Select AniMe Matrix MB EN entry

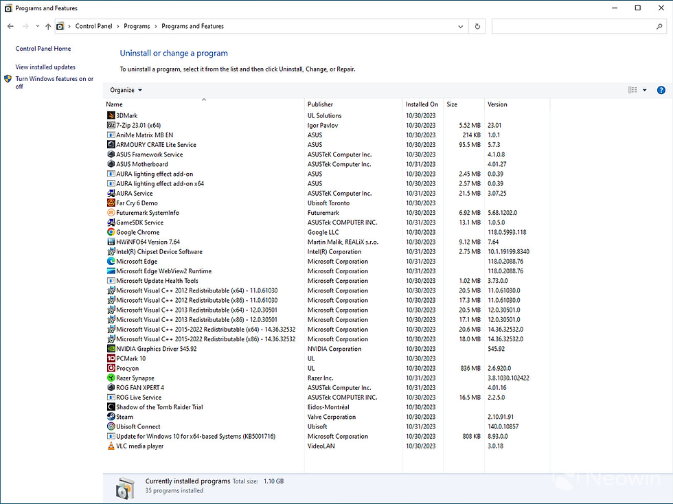pos(145,135)
